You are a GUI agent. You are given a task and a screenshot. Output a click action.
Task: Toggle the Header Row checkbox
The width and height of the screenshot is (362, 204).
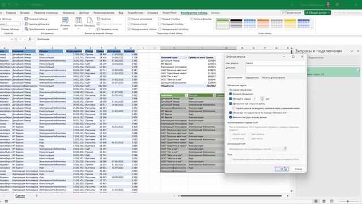pos(129,19)
